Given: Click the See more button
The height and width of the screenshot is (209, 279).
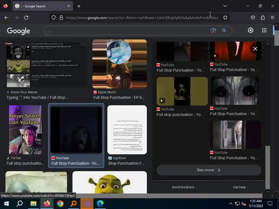Looking at the screenshot, I should pos(209,170).
